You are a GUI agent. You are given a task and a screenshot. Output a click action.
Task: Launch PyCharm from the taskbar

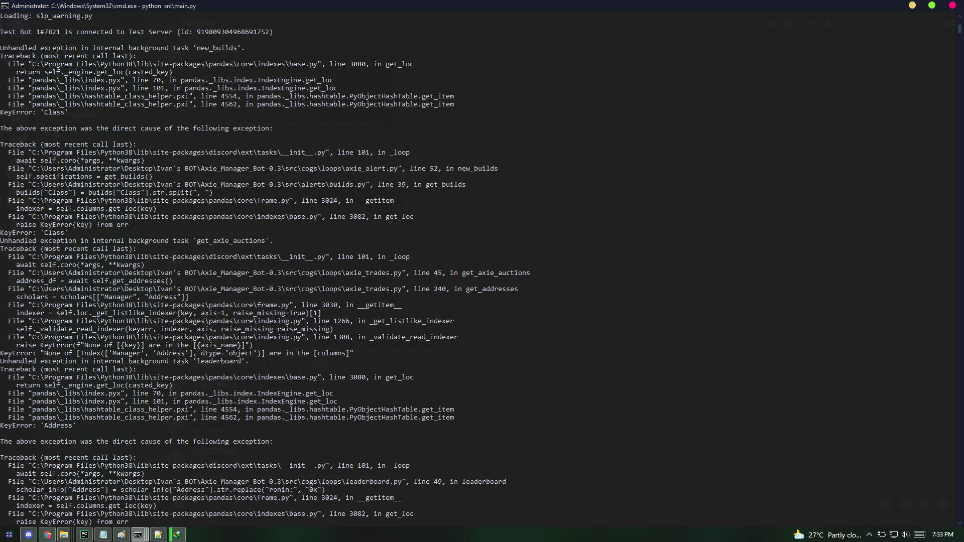(x=84, y=534)
